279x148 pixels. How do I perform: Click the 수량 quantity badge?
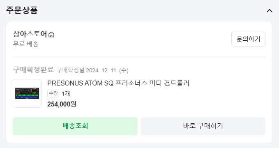pos(53,93)
